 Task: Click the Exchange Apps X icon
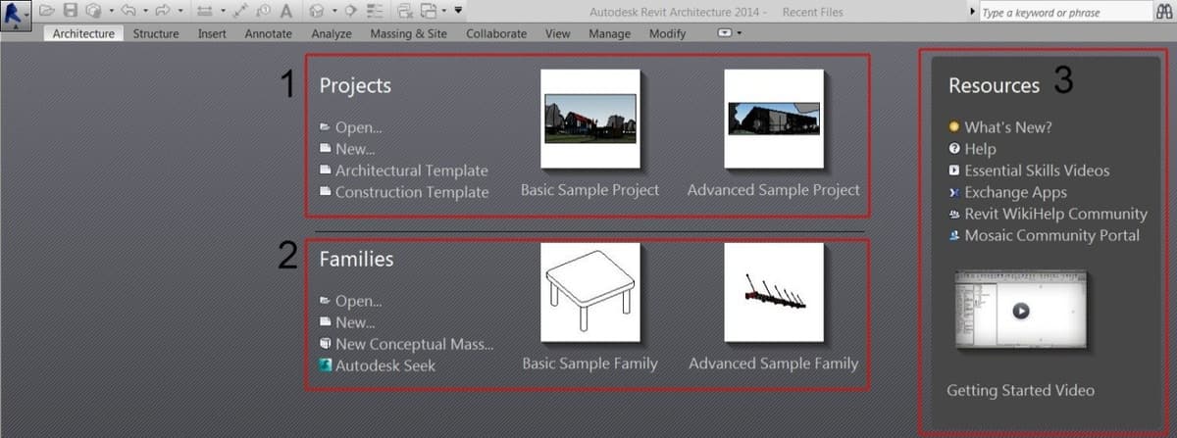[953, 192]
